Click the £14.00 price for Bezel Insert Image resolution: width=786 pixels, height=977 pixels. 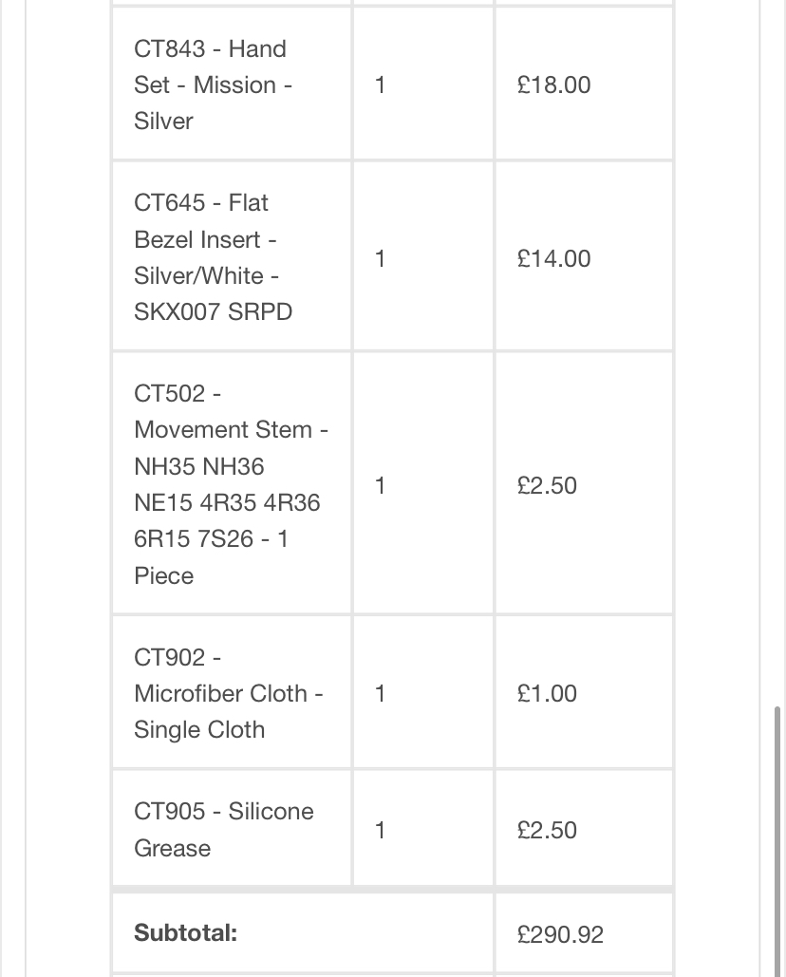[553, 258]
